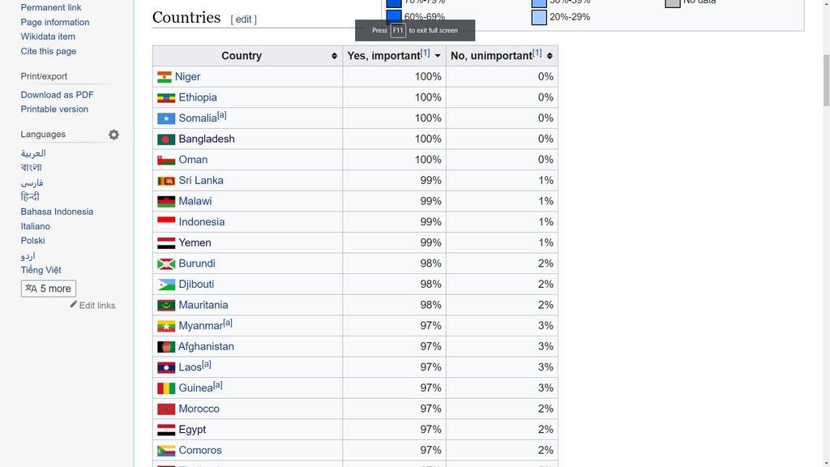The height and width of the screenshot is (467, 830).
Task: Open language settings gear icon
Action: tap(113, 135)
